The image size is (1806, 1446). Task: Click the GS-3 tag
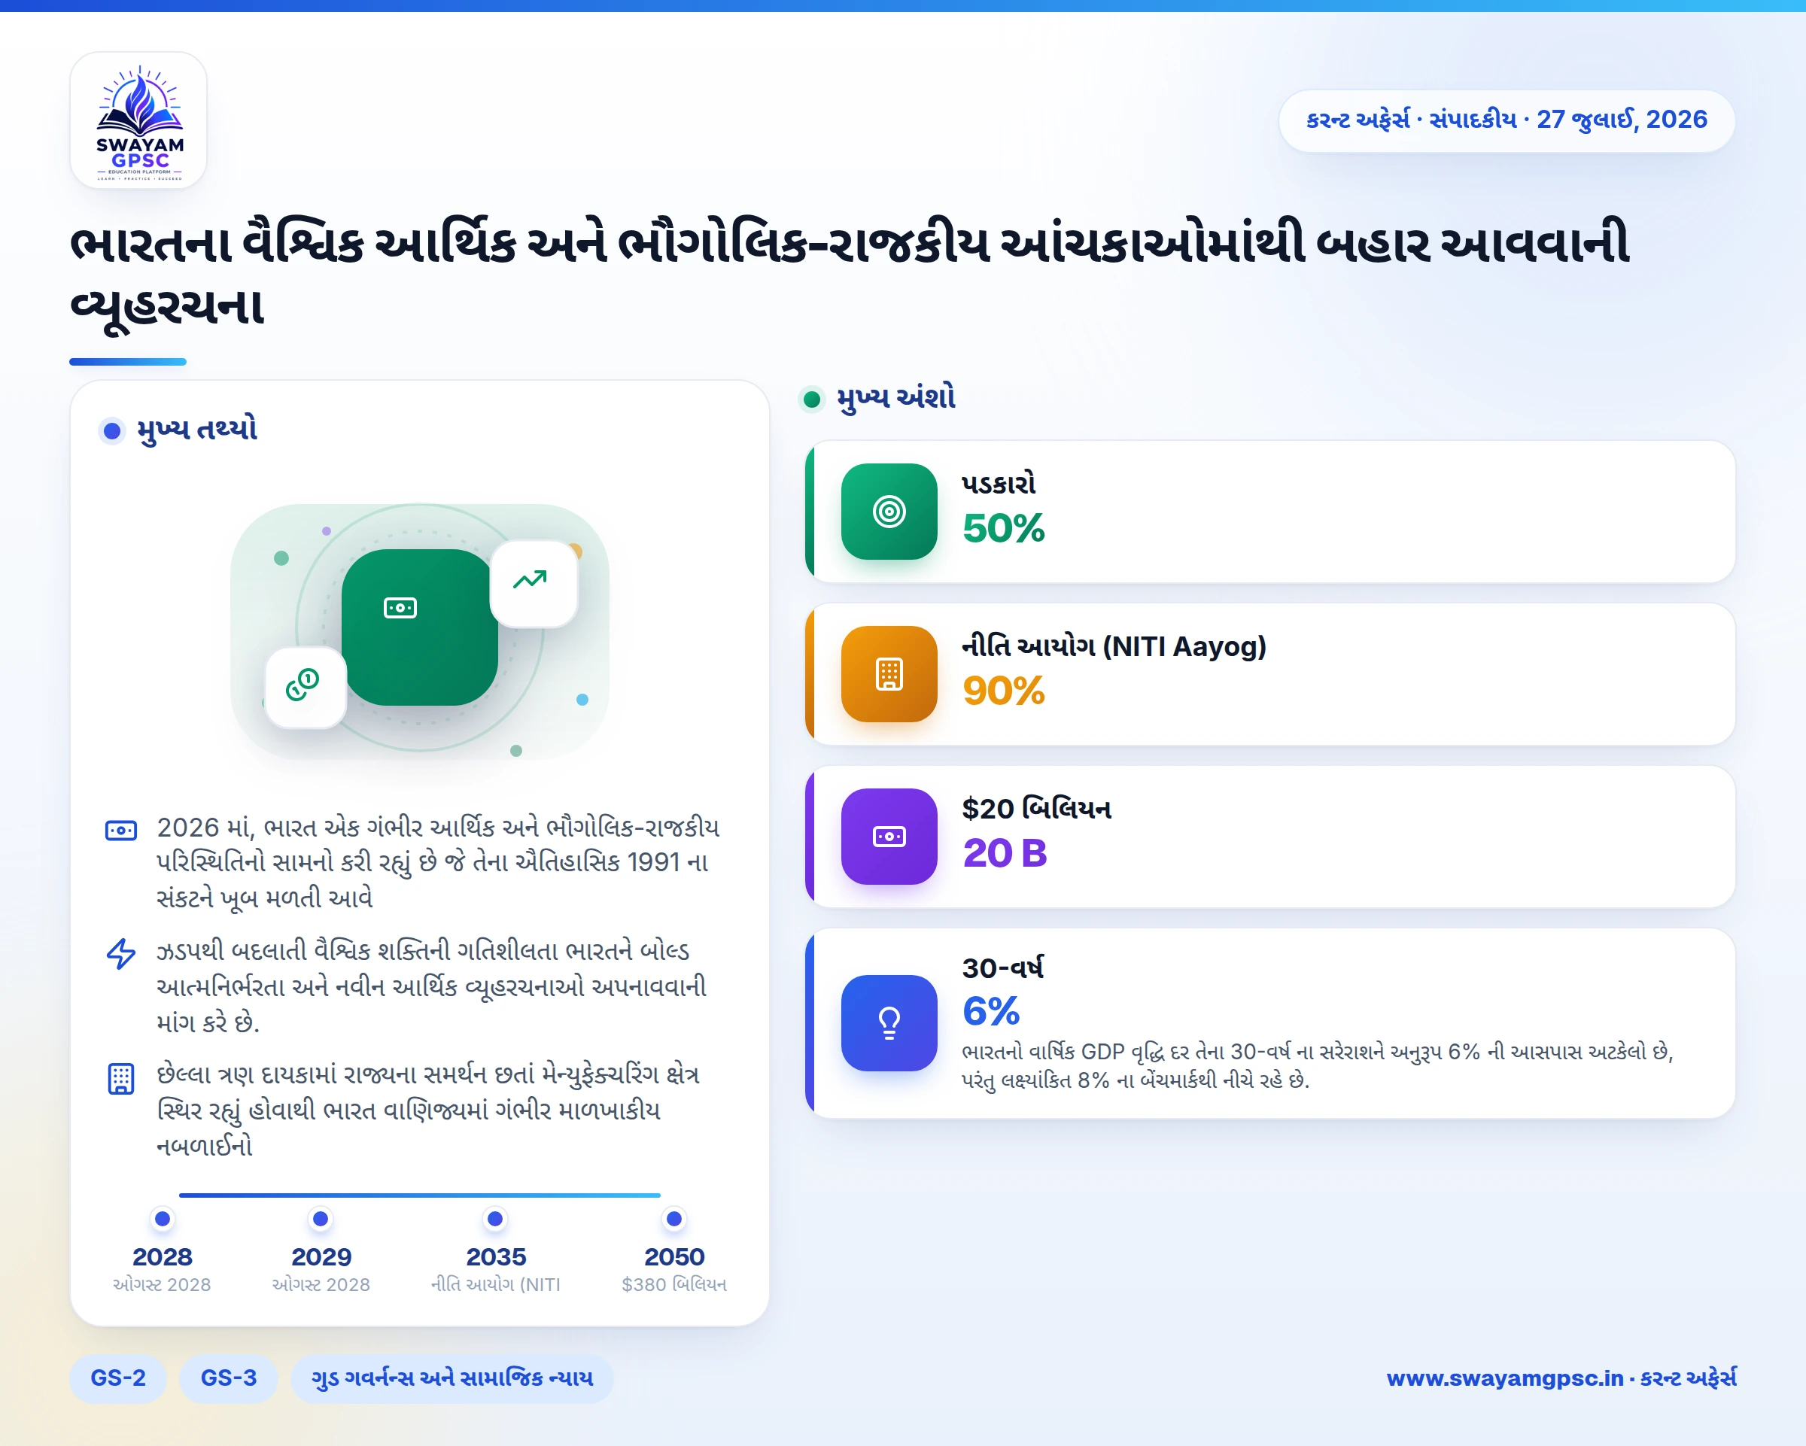click(229, 1378)
